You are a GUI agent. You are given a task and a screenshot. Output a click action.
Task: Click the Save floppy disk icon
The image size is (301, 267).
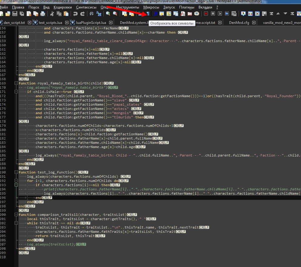click(15, 14)
